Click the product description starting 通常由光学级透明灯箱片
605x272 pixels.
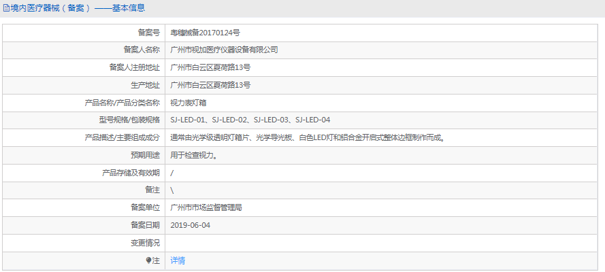[x=307, y=137]
